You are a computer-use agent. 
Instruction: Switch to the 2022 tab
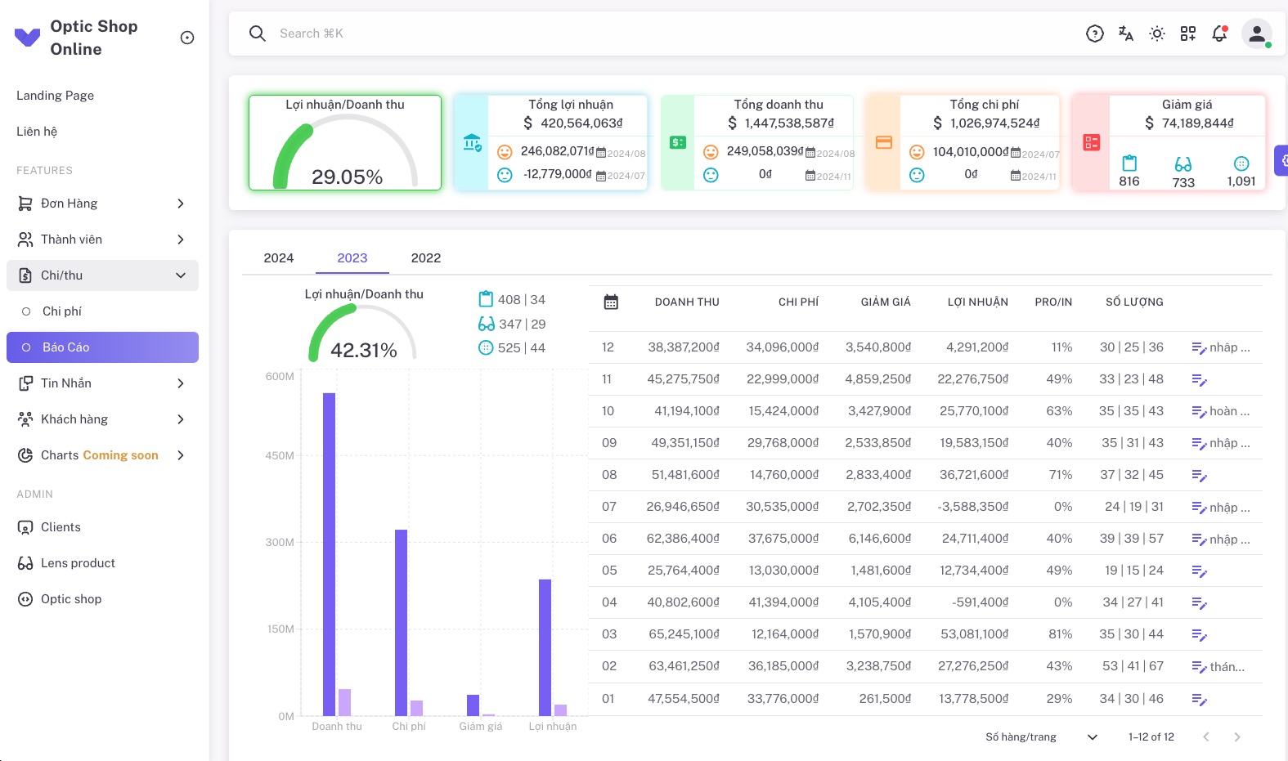click(x=426, y=258)
